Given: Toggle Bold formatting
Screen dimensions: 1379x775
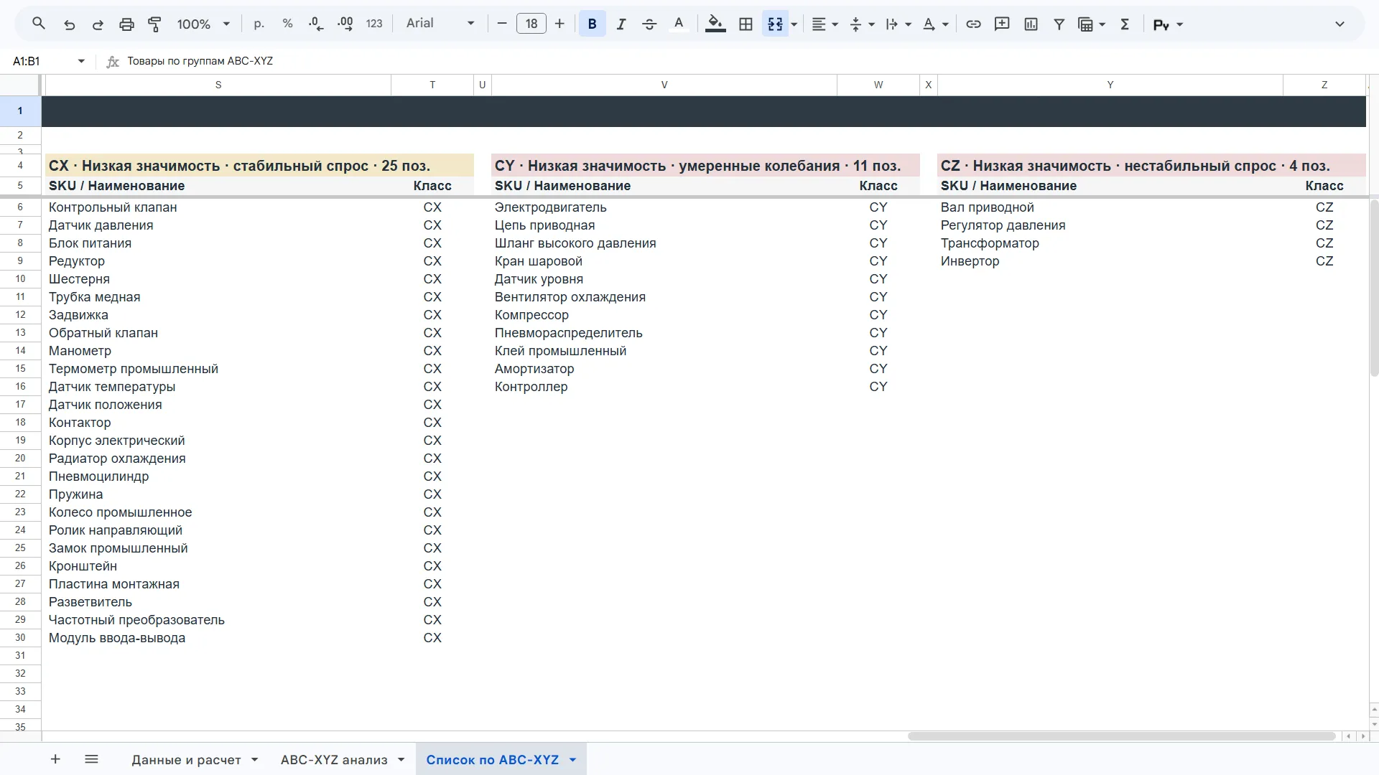Looking at the screenshot, I should (593, 24).
